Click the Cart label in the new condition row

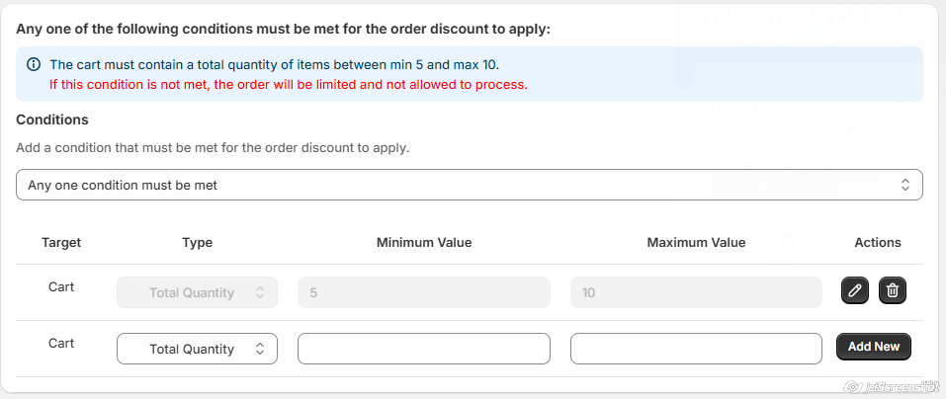pyautogui.click(x=61, y=344)
